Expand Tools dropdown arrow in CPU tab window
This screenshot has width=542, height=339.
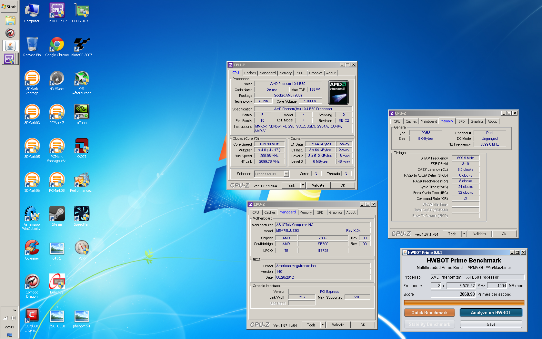pos(303,185)
